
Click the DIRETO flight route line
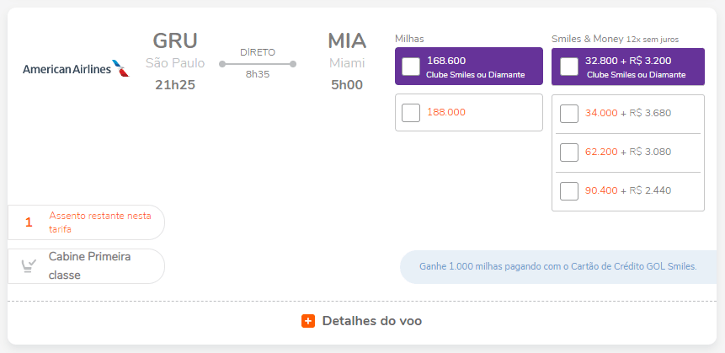pos(258,64)
